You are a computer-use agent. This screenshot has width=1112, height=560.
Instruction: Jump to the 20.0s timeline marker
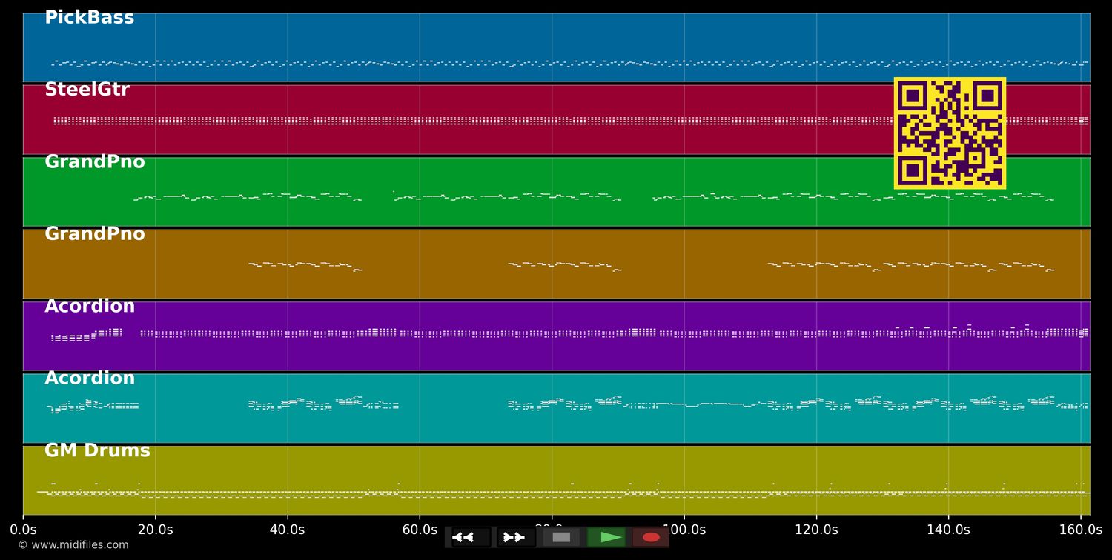155,530
